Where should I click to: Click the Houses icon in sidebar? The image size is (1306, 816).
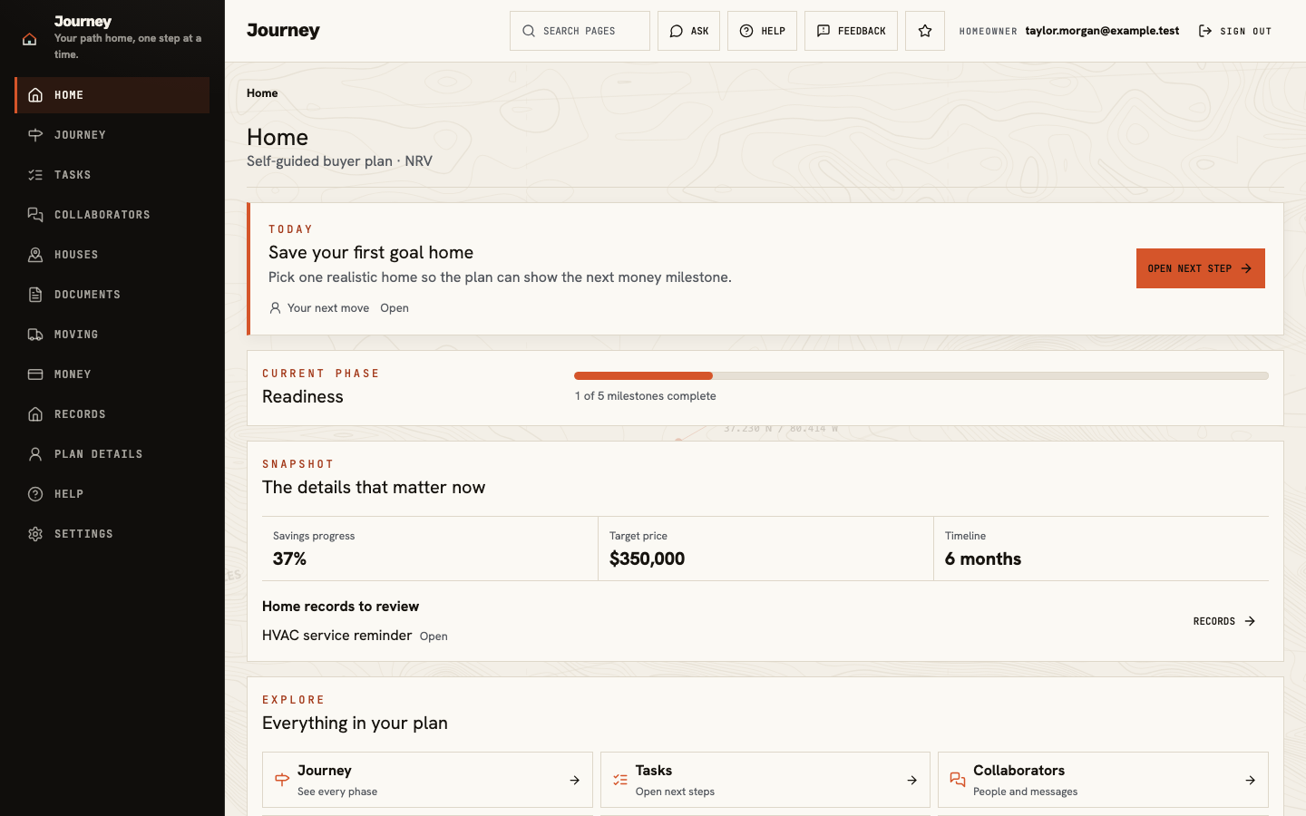pyautogui.click(x=35, y=255)
